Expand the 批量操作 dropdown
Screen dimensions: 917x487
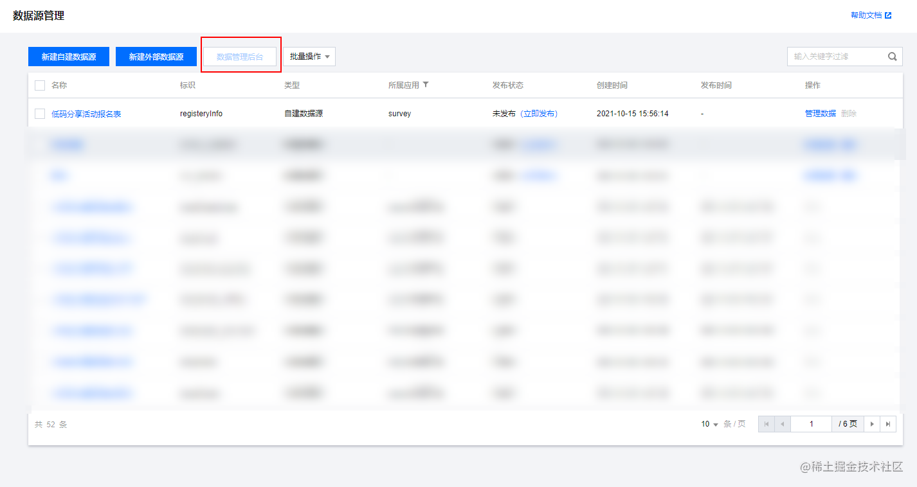309,57
